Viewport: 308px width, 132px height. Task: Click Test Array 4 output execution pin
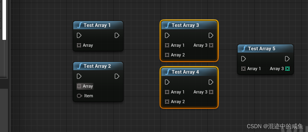(211, 82)
